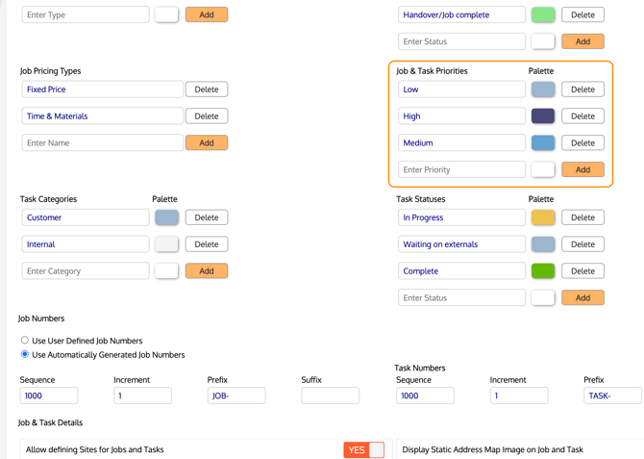
Task: Click the job Suffix input box
Action: click(x=330, y=395)
